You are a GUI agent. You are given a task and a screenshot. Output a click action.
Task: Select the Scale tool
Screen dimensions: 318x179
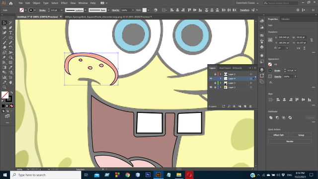point(4,53)
